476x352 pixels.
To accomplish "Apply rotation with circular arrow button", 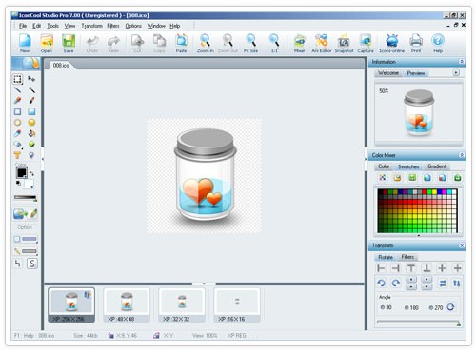I will pyautogui.click(x=450, y=307).
